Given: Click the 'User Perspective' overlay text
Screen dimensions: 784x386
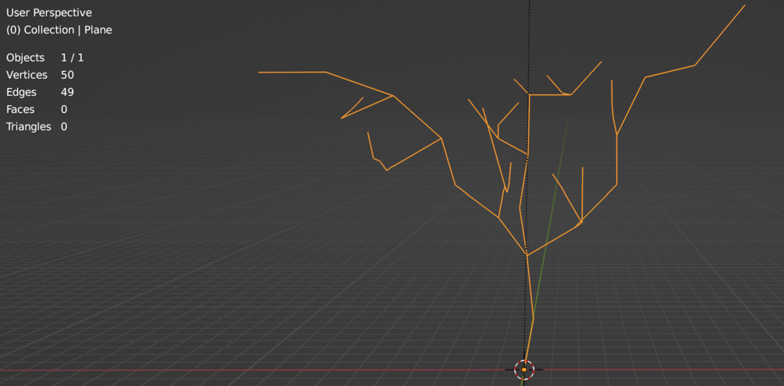Looking at the screenshot, I should 49,13.
